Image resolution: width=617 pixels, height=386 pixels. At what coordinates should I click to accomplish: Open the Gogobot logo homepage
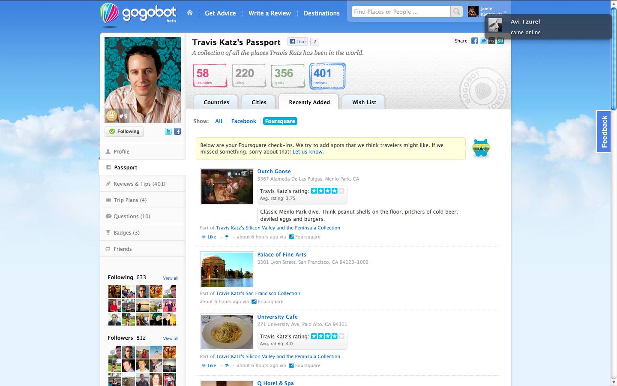(x=138, y=14)
